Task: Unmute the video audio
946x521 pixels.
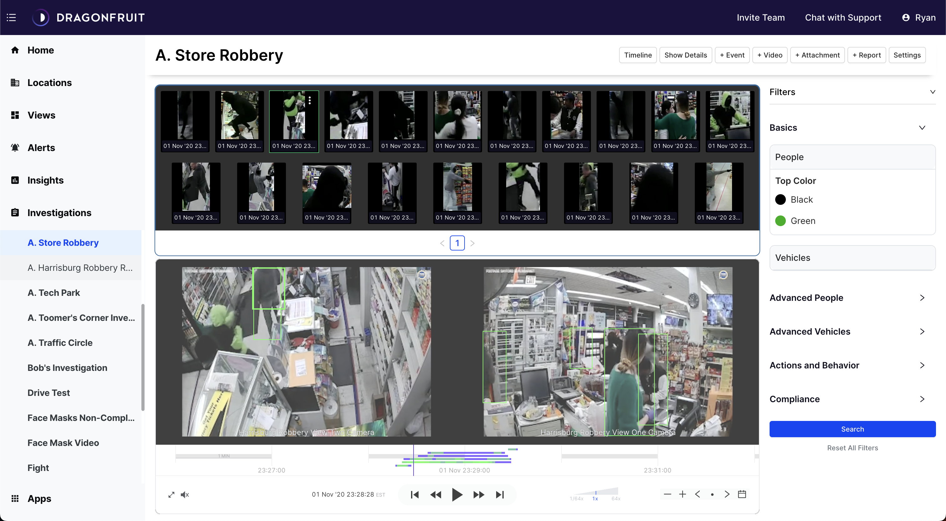Action: (185, 494)
